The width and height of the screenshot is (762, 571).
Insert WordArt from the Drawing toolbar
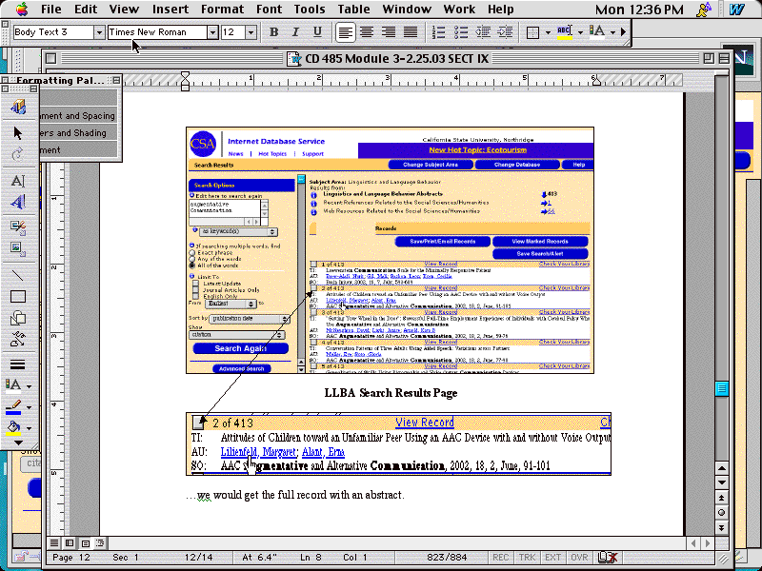18,202
